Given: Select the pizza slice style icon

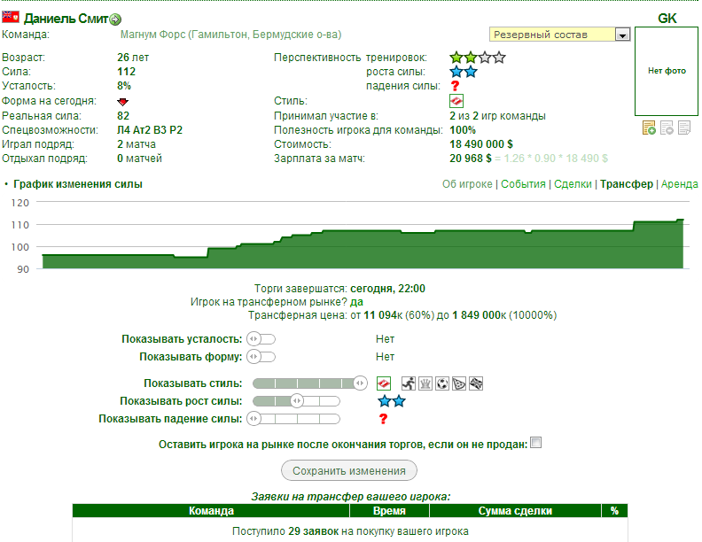Looking at the screenshot, I should click(x=459, y=383).
